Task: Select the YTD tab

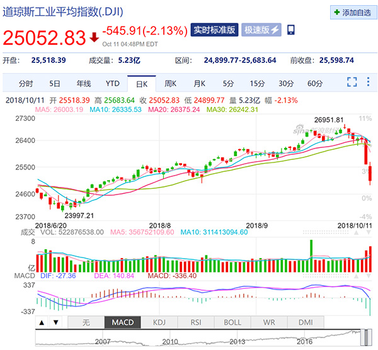Action: [113, 84]
